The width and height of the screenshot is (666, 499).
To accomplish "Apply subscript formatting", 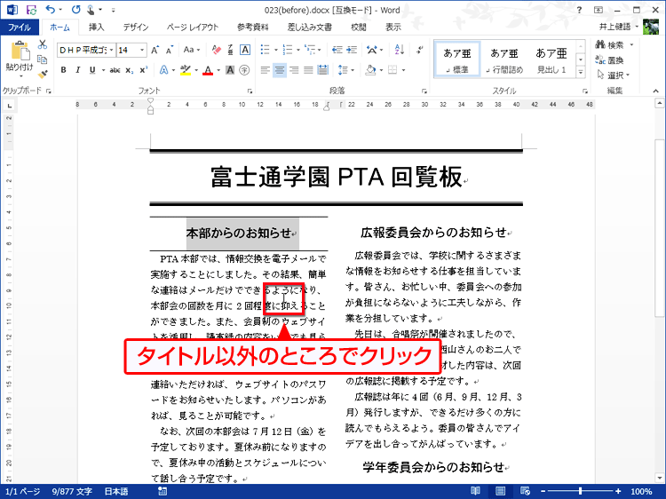I will 129,70.
